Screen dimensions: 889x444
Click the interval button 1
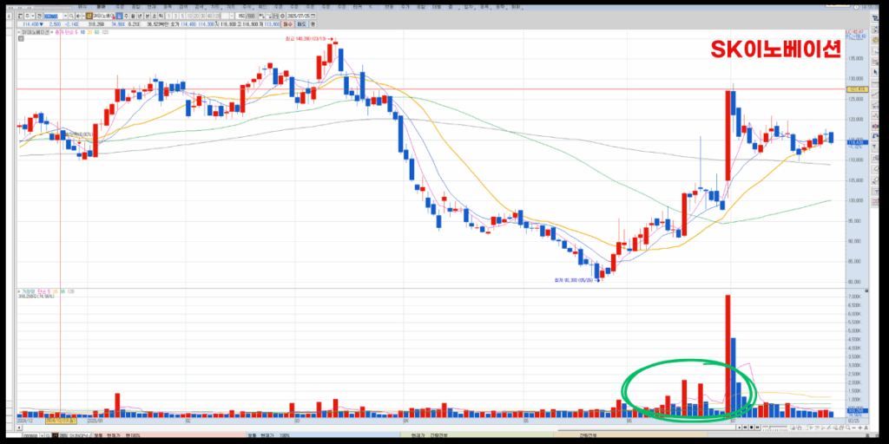(x=169, y=16)
